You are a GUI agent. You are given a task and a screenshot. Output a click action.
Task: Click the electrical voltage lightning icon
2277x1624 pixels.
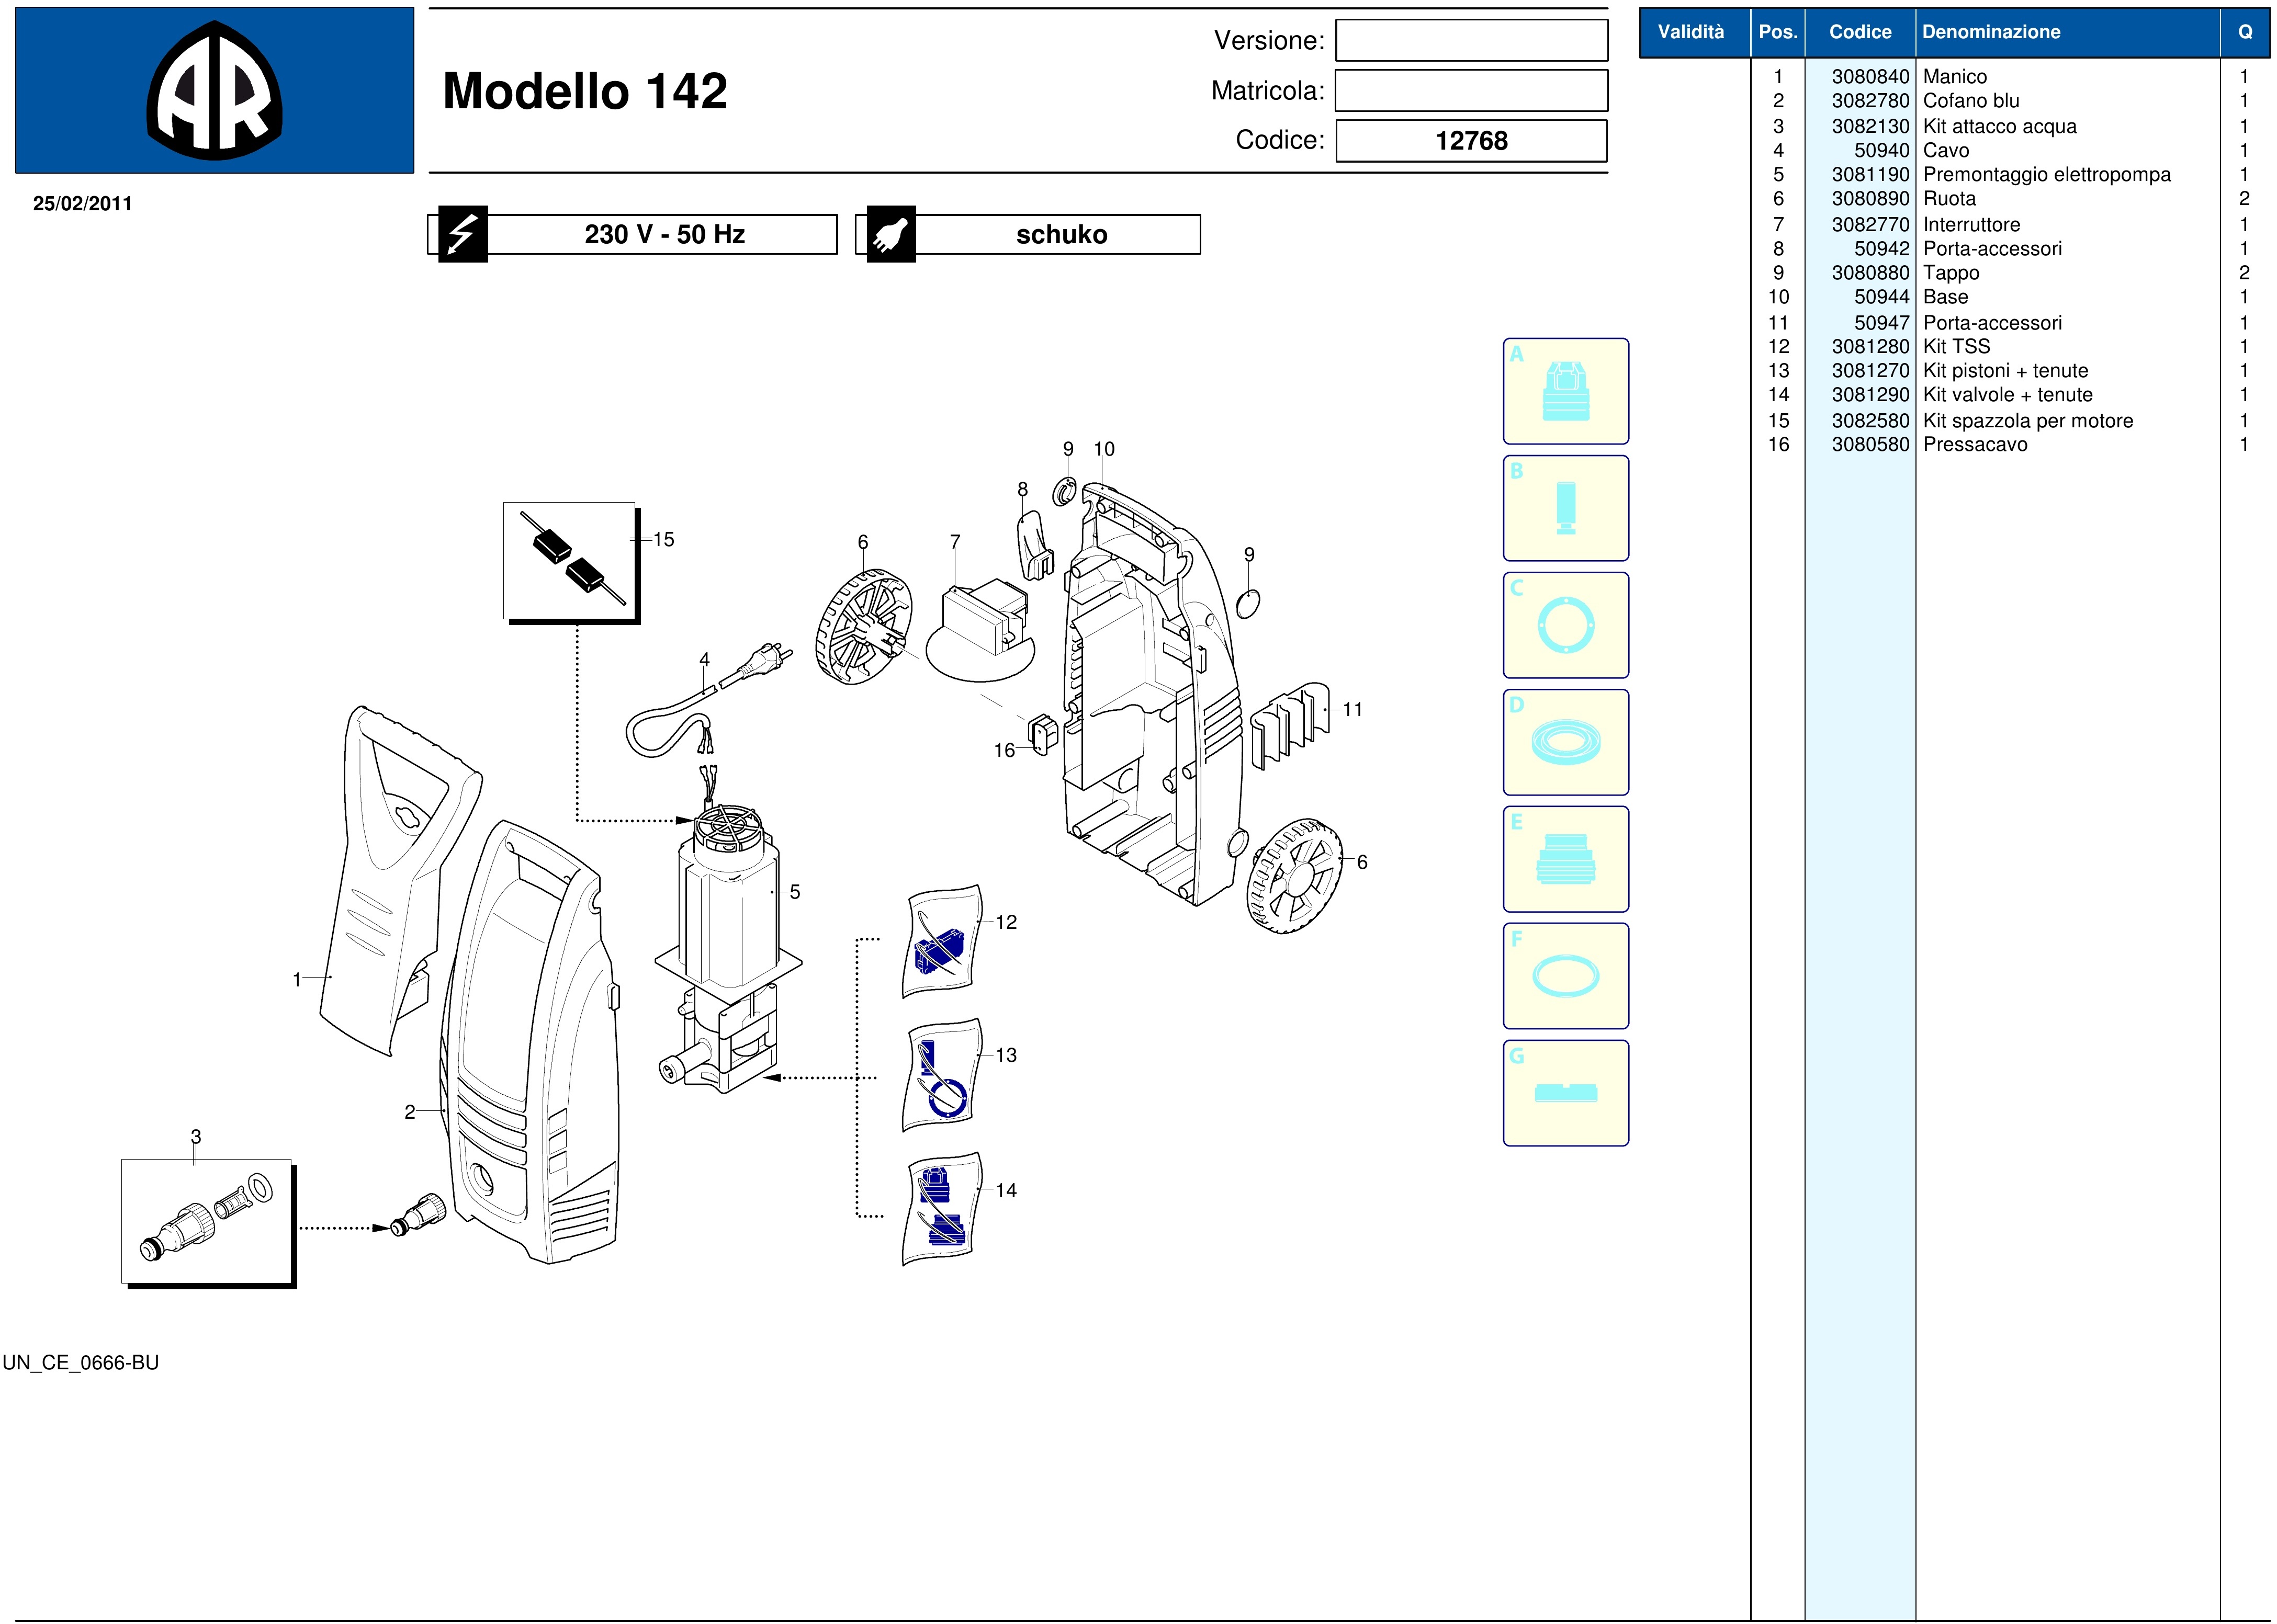point(462,235)
